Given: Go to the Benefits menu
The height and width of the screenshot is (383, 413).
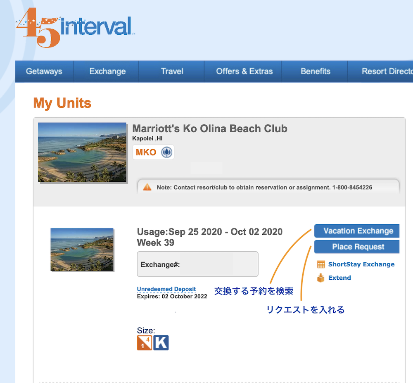Looking at the screenshot, I should coord(315,71).
